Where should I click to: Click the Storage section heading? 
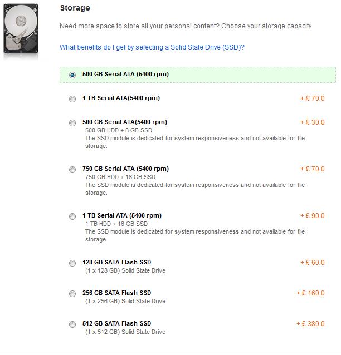click(75, 8)
